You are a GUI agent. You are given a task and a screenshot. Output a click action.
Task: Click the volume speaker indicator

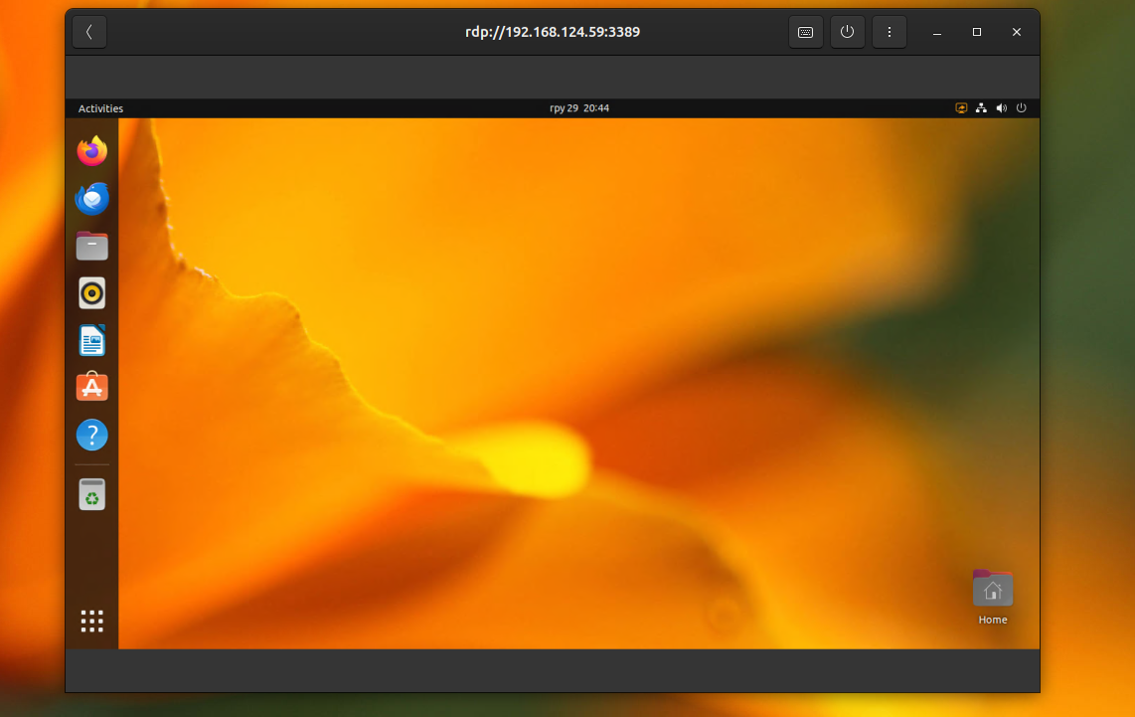point(1001,108)
